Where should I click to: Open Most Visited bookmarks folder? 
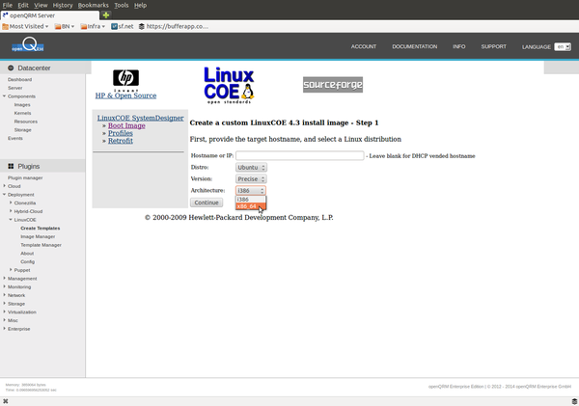25,26
